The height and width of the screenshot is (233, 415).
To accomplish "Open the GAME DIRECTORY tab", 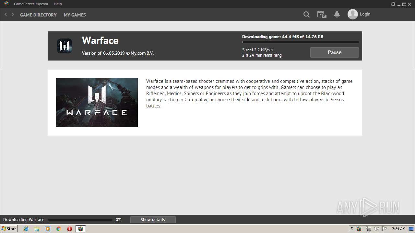I will pyautogui.click(x=38, y=15).
